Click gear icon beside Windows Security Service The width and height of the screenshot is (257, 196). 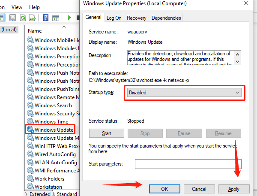pyautogui.click(x=30, y=113)
